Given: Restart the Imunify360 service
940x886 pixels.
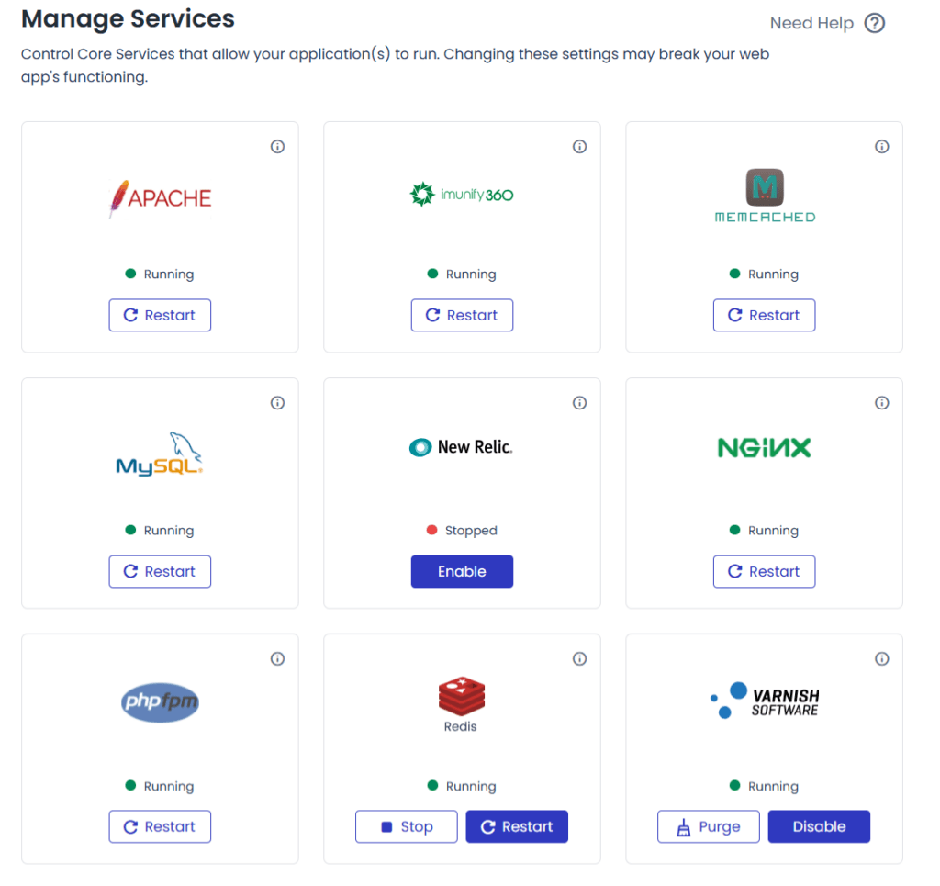Looking at the screenshot, I should (x=462, y=315).
